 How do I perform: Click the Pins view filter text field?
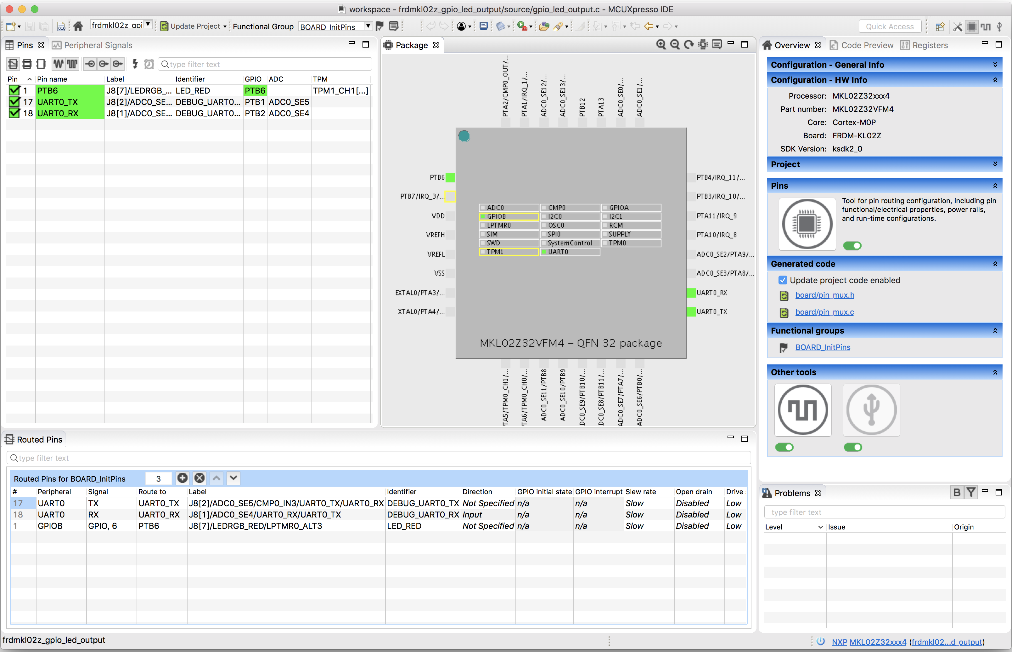[265, 64]
